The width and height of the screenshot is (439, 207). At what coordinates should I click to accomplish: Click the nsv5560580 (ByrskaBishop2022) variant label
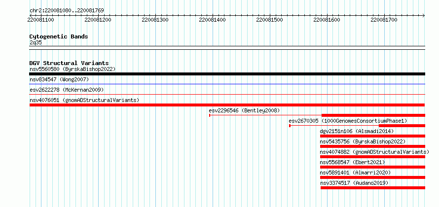(73, 69)
